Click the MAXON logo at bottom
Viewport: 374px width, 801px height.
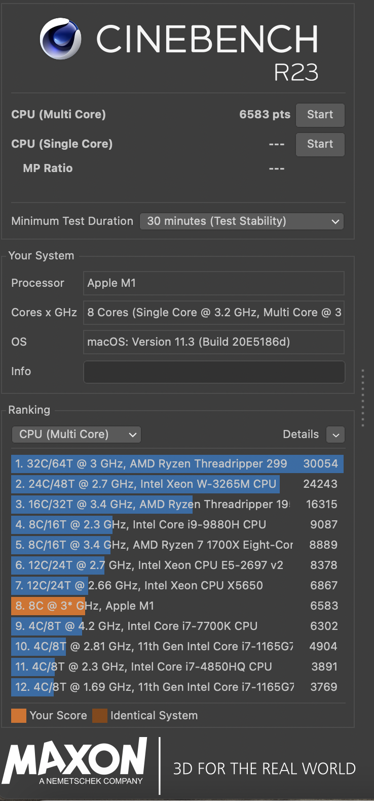click(75, 760)
